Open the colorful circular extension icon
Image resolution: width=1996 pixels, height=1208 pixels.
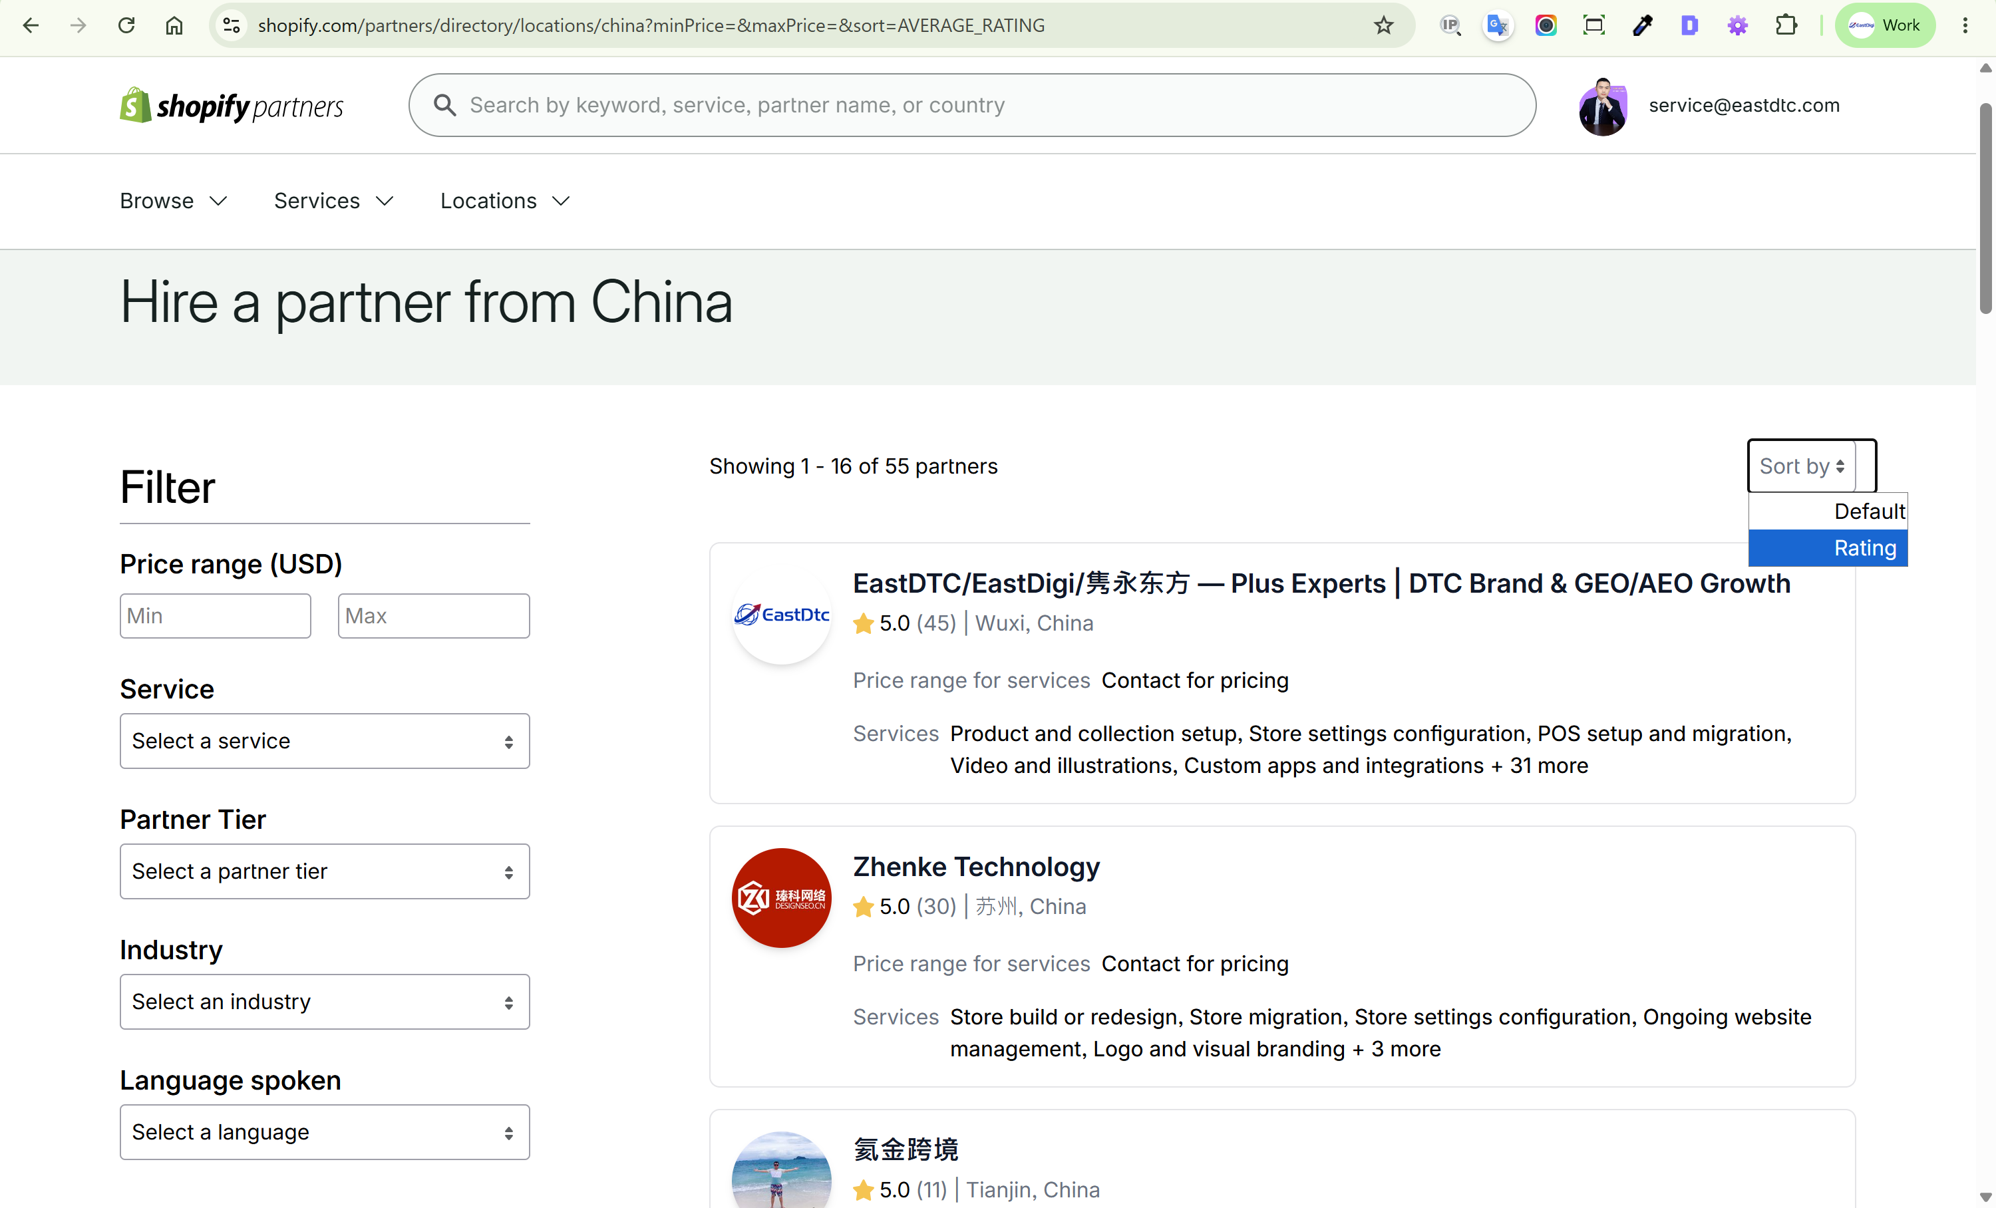point(1546,25)
